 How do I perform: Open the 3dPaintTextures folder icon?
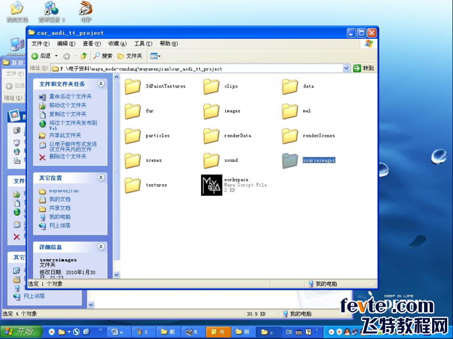(x=132, y=86)
